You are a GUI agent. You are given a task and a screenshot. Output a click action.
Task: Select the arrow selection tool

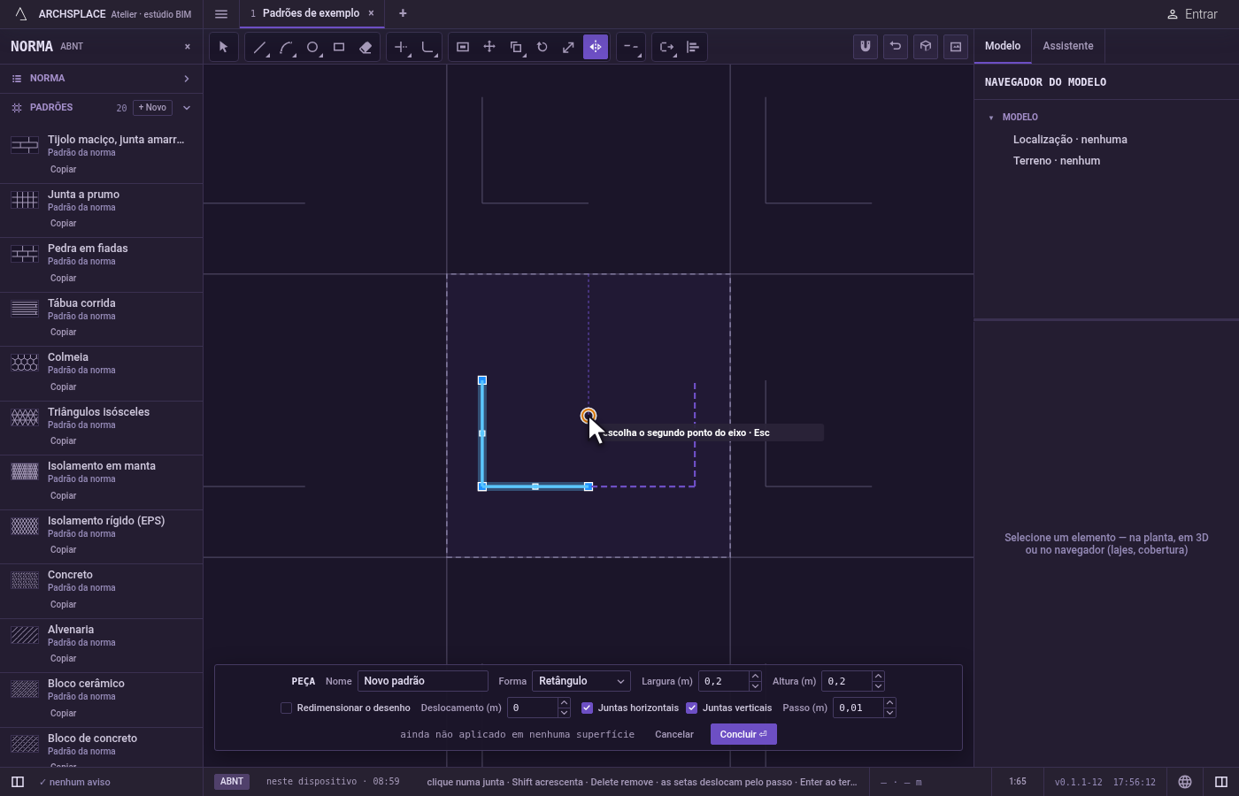224,47
